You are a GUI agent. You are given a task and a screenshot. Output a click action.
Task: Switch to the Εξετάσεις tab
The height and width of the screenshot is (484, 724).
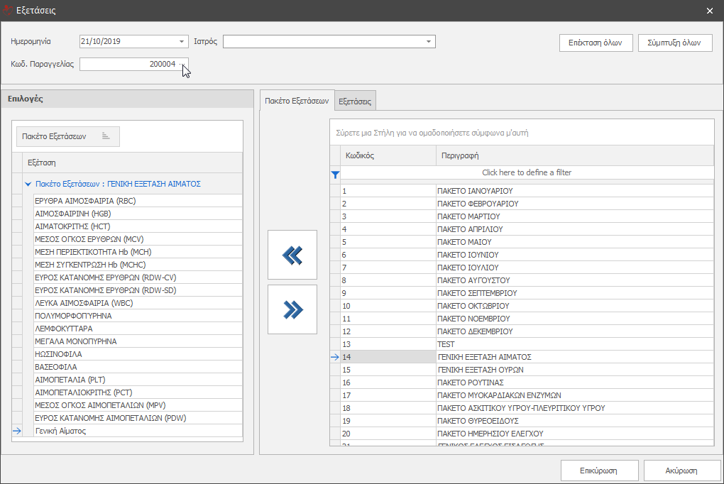tap(354, 101)
